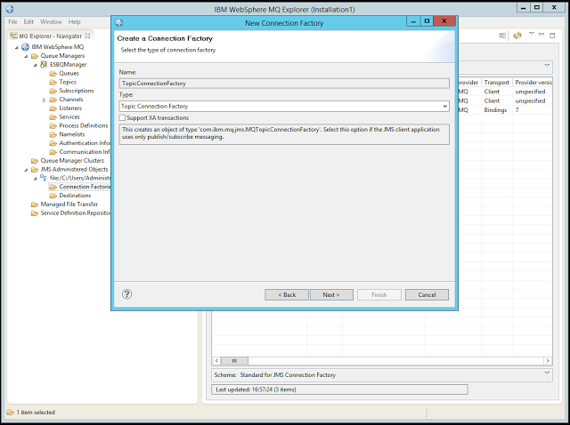Select the MQ Explorer - Navigator tab

(50, 36)
